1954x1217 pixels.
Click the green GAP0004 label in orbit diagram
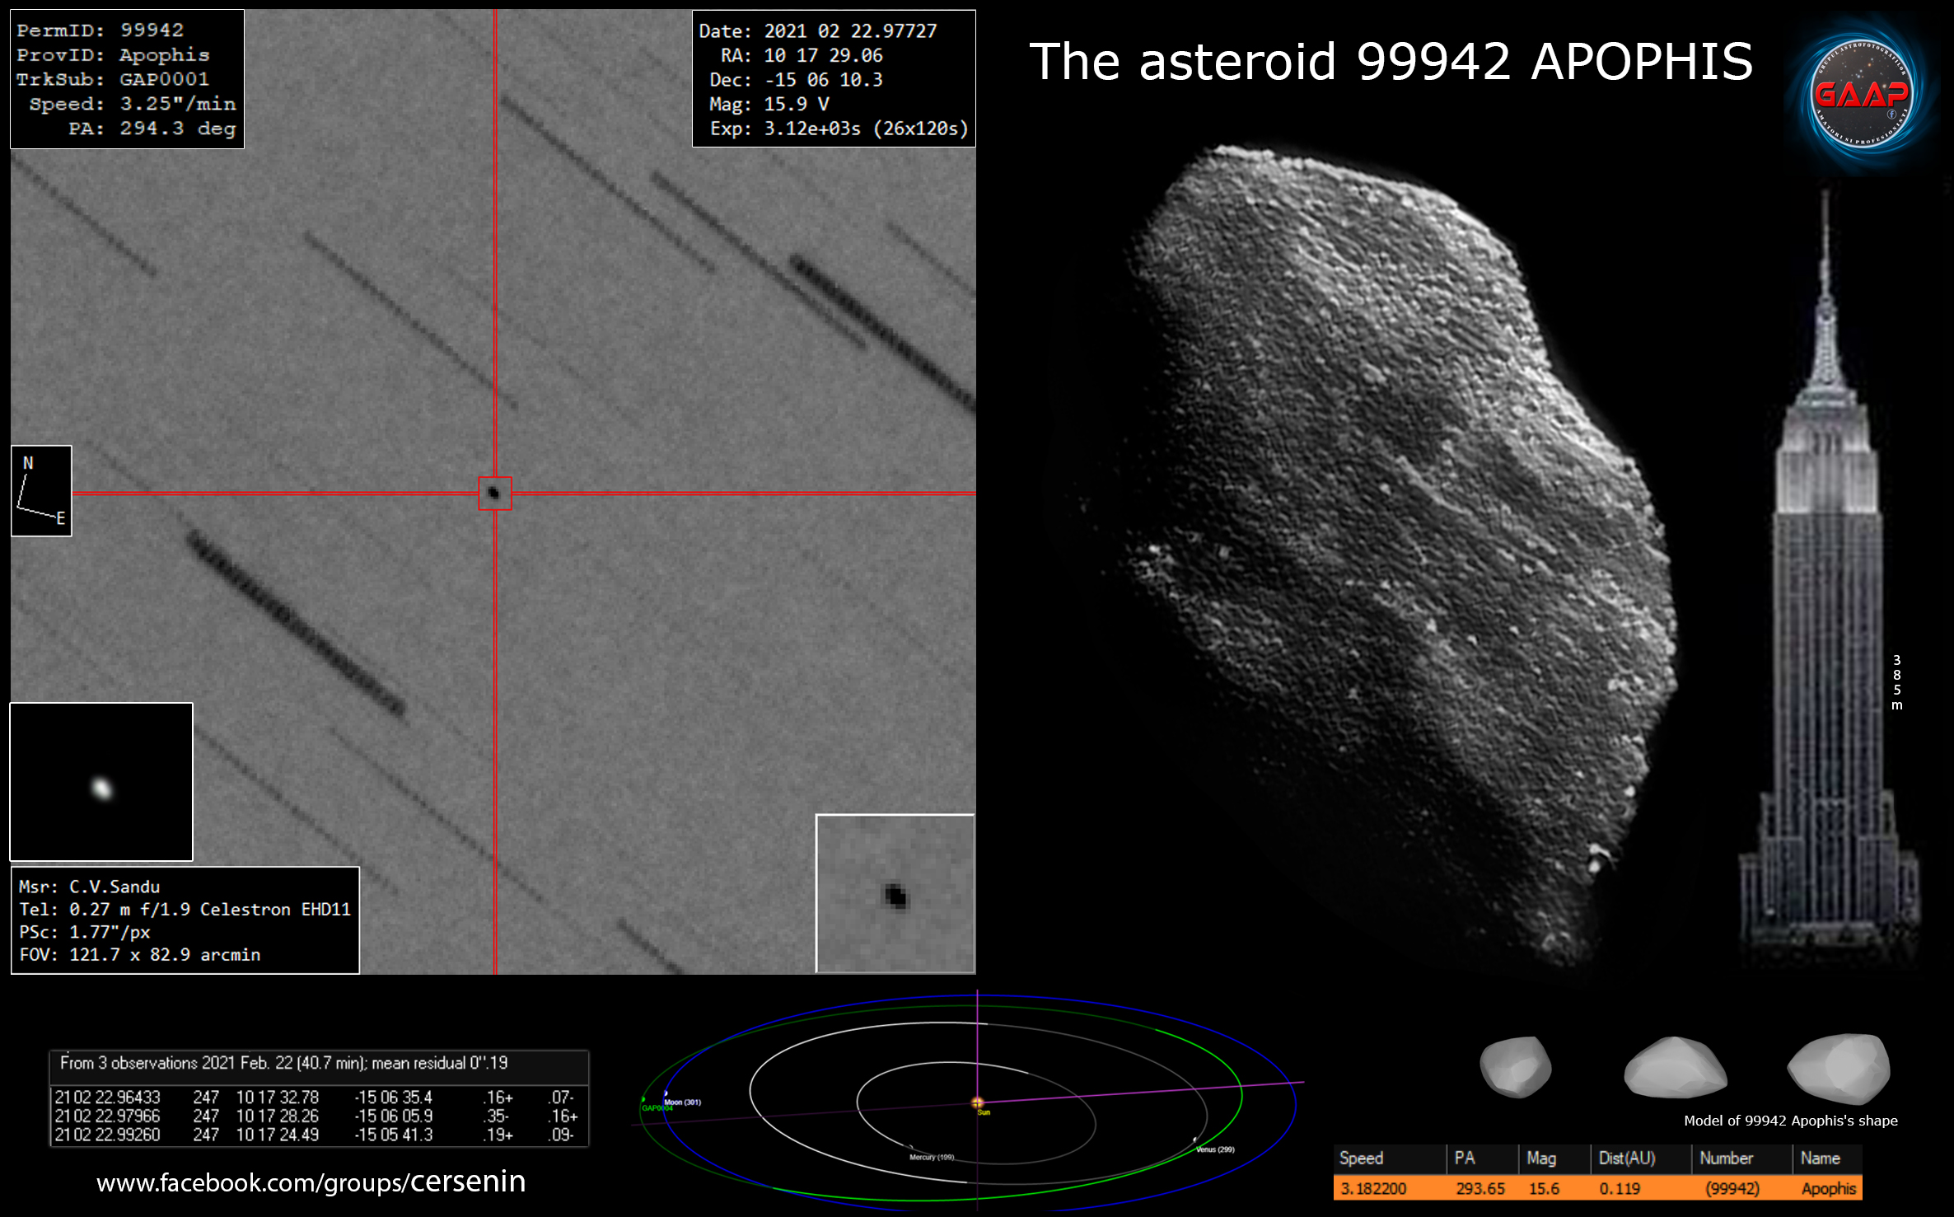[657, 1109]
